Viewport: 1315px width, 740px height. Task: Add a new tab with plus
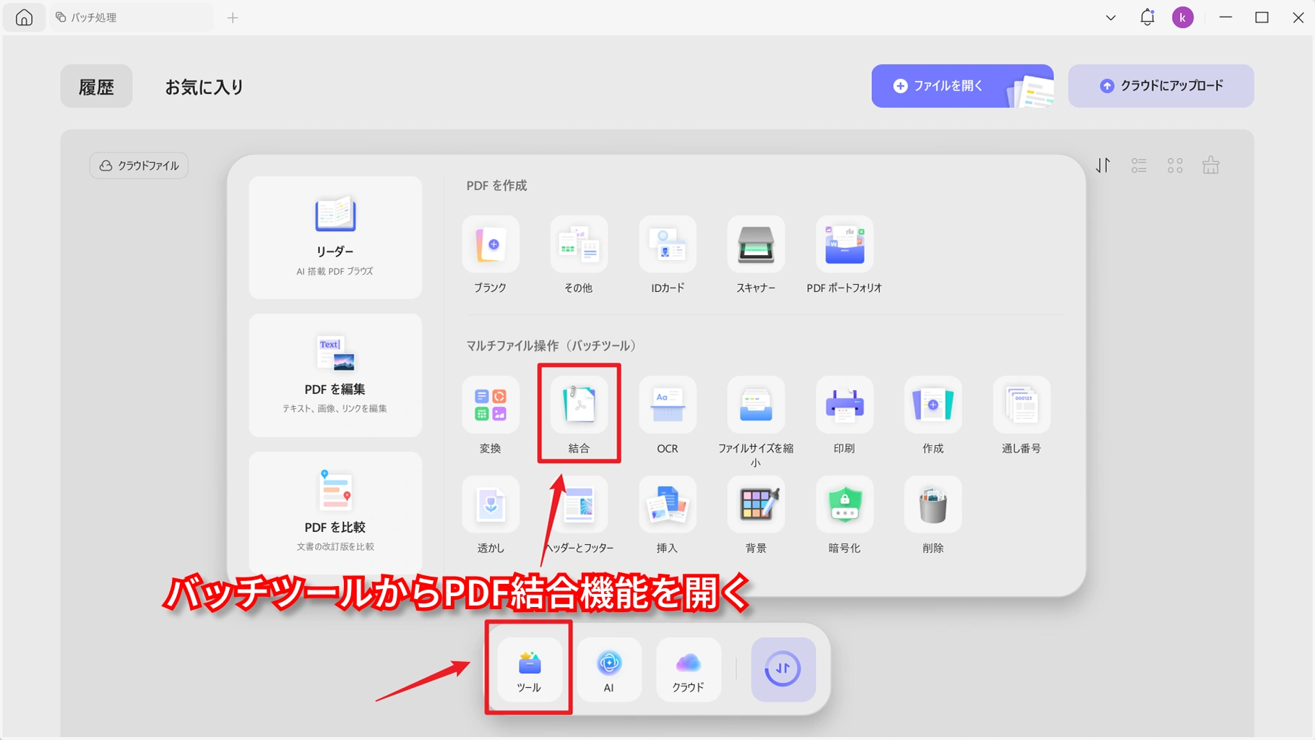click(x=233, y=17)
